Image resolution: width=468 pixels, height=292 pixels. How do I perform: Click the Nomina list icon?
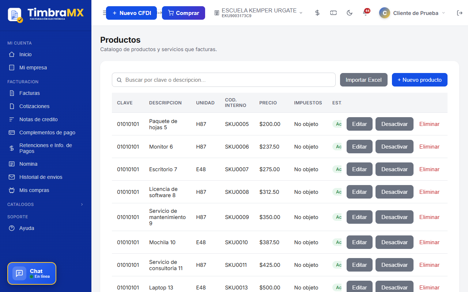coord(12,164)
